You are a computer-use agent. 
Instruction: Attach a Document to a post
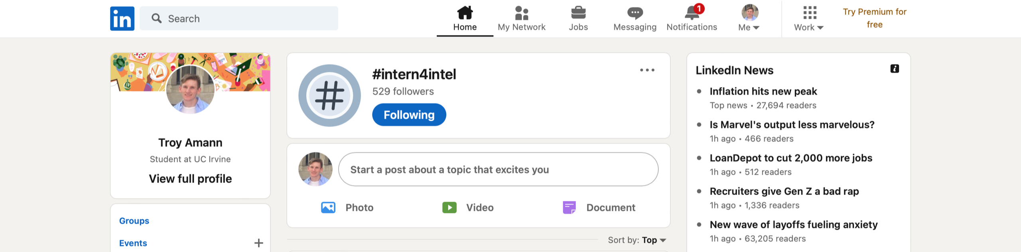[599, 207]
